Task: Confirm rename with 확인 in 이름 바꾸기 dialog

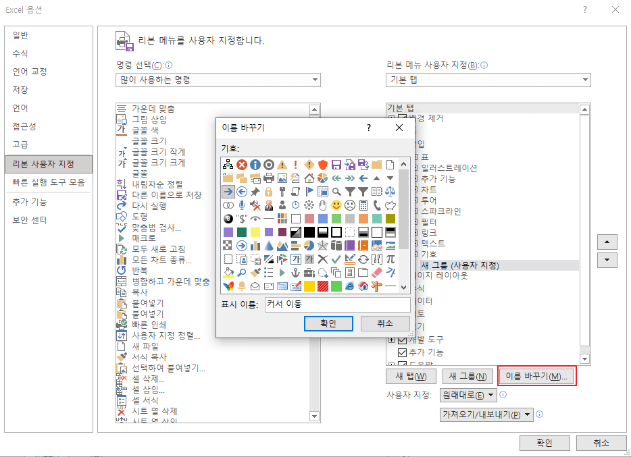Action: 328,323
